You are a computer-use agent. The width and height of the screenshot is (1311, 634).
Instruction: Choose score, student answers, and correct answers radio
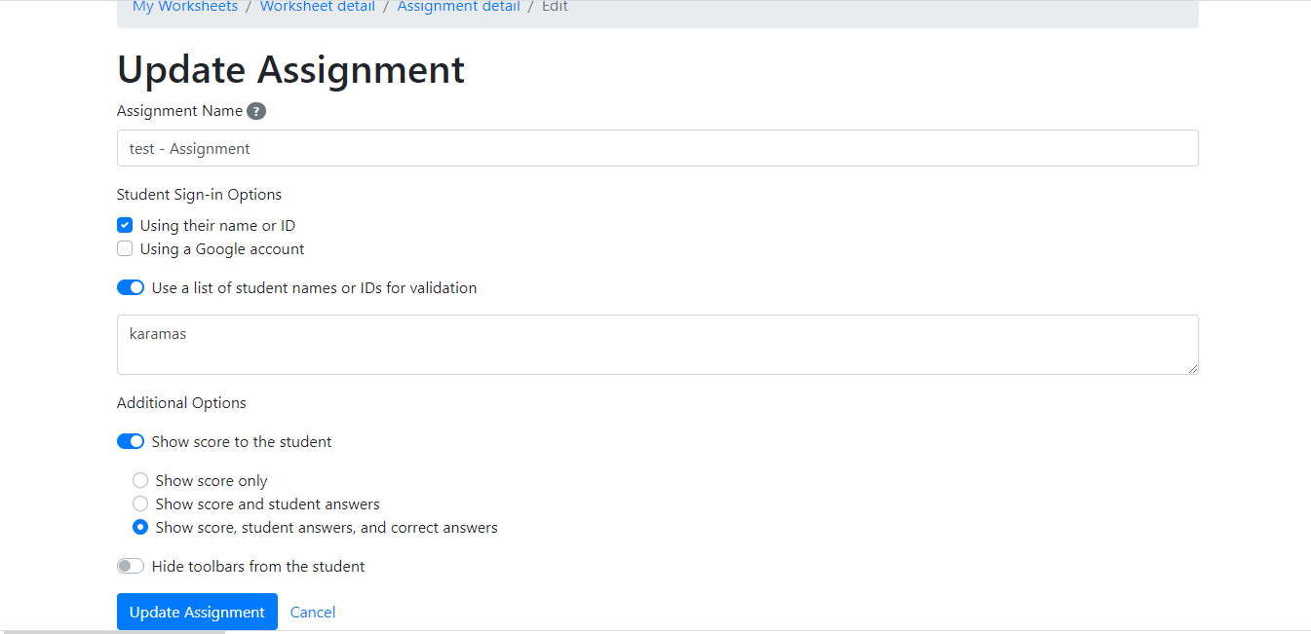[140, 527]
